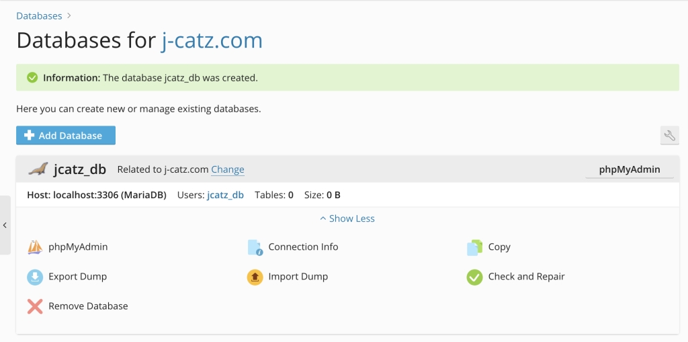Click Change link for related domain
This screenshot has height=342, width=688.
point(228,169)
